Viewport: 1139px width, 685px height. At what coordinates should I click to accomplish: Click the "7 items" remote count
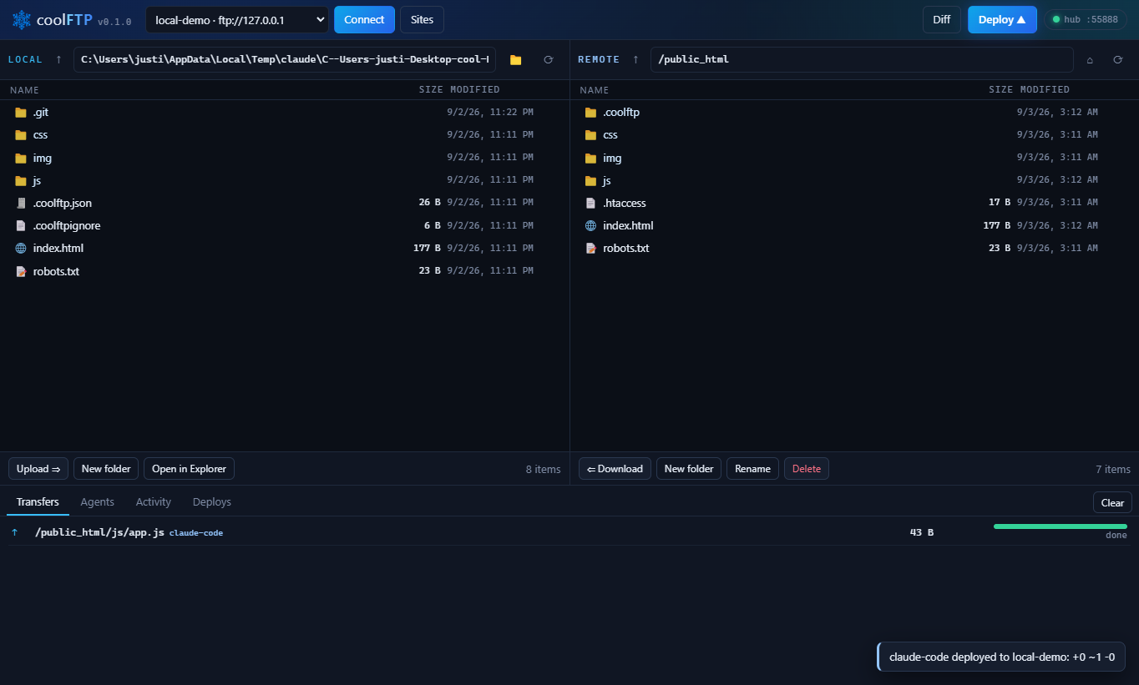1113,469
